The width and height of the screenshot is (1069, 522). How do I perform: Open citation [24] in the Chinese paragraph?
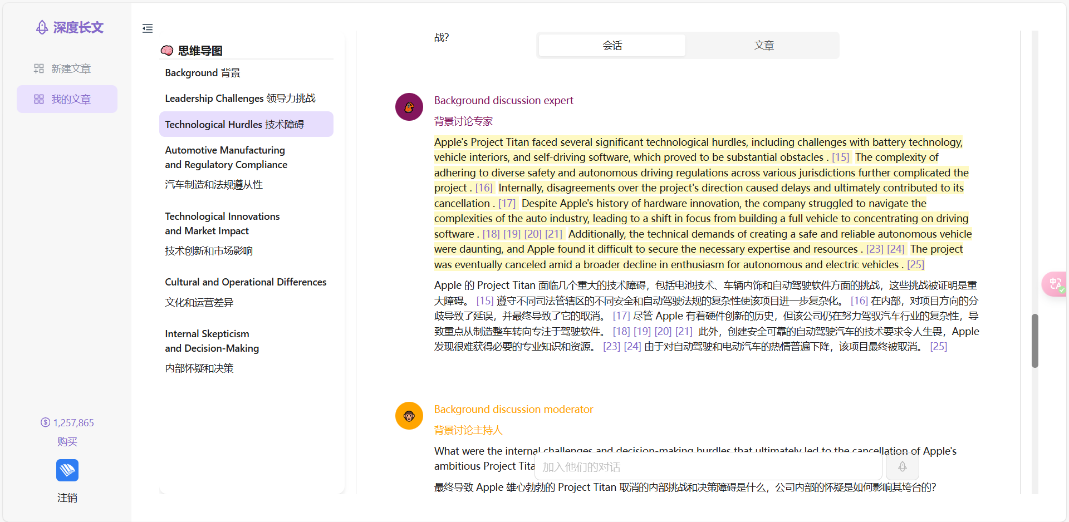[632, 347]
